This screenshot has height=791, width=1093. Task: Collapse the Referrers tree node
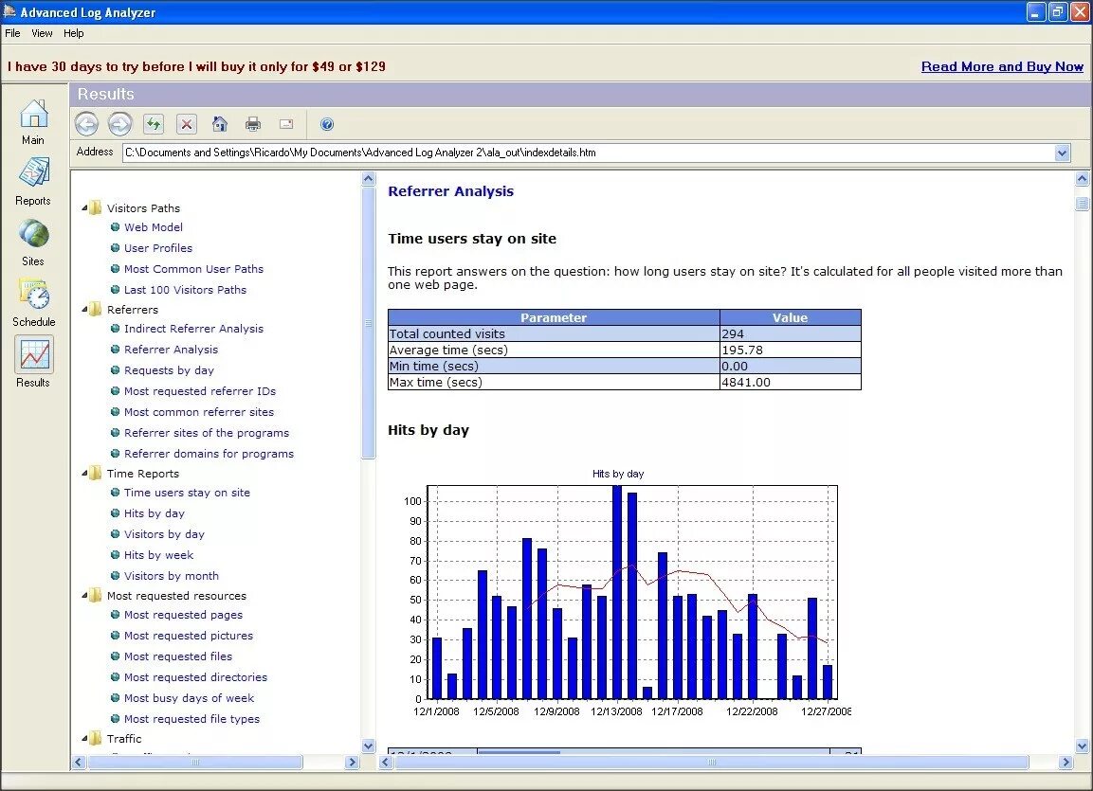click(84, 310)
